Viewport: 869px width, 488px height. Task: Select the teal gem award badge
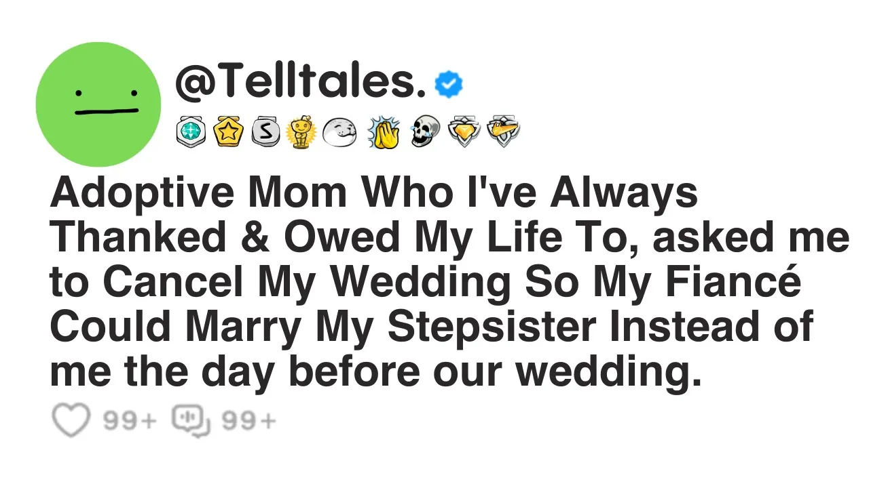(191, 131)
